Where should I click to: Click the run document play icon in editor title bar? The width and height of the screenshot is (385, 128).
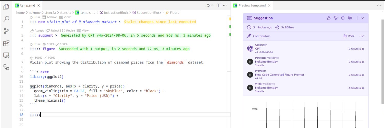208,5
